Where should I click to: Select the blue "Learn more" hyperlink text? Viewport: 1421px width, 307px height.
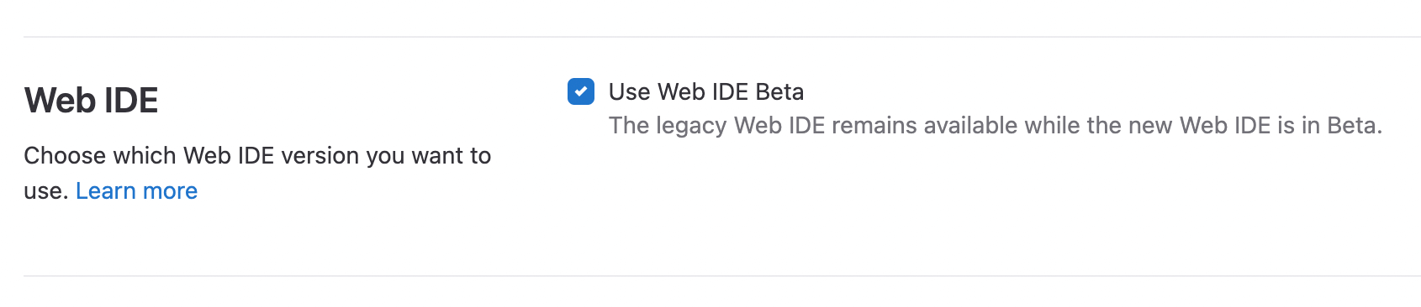click(x=136, y=191)
